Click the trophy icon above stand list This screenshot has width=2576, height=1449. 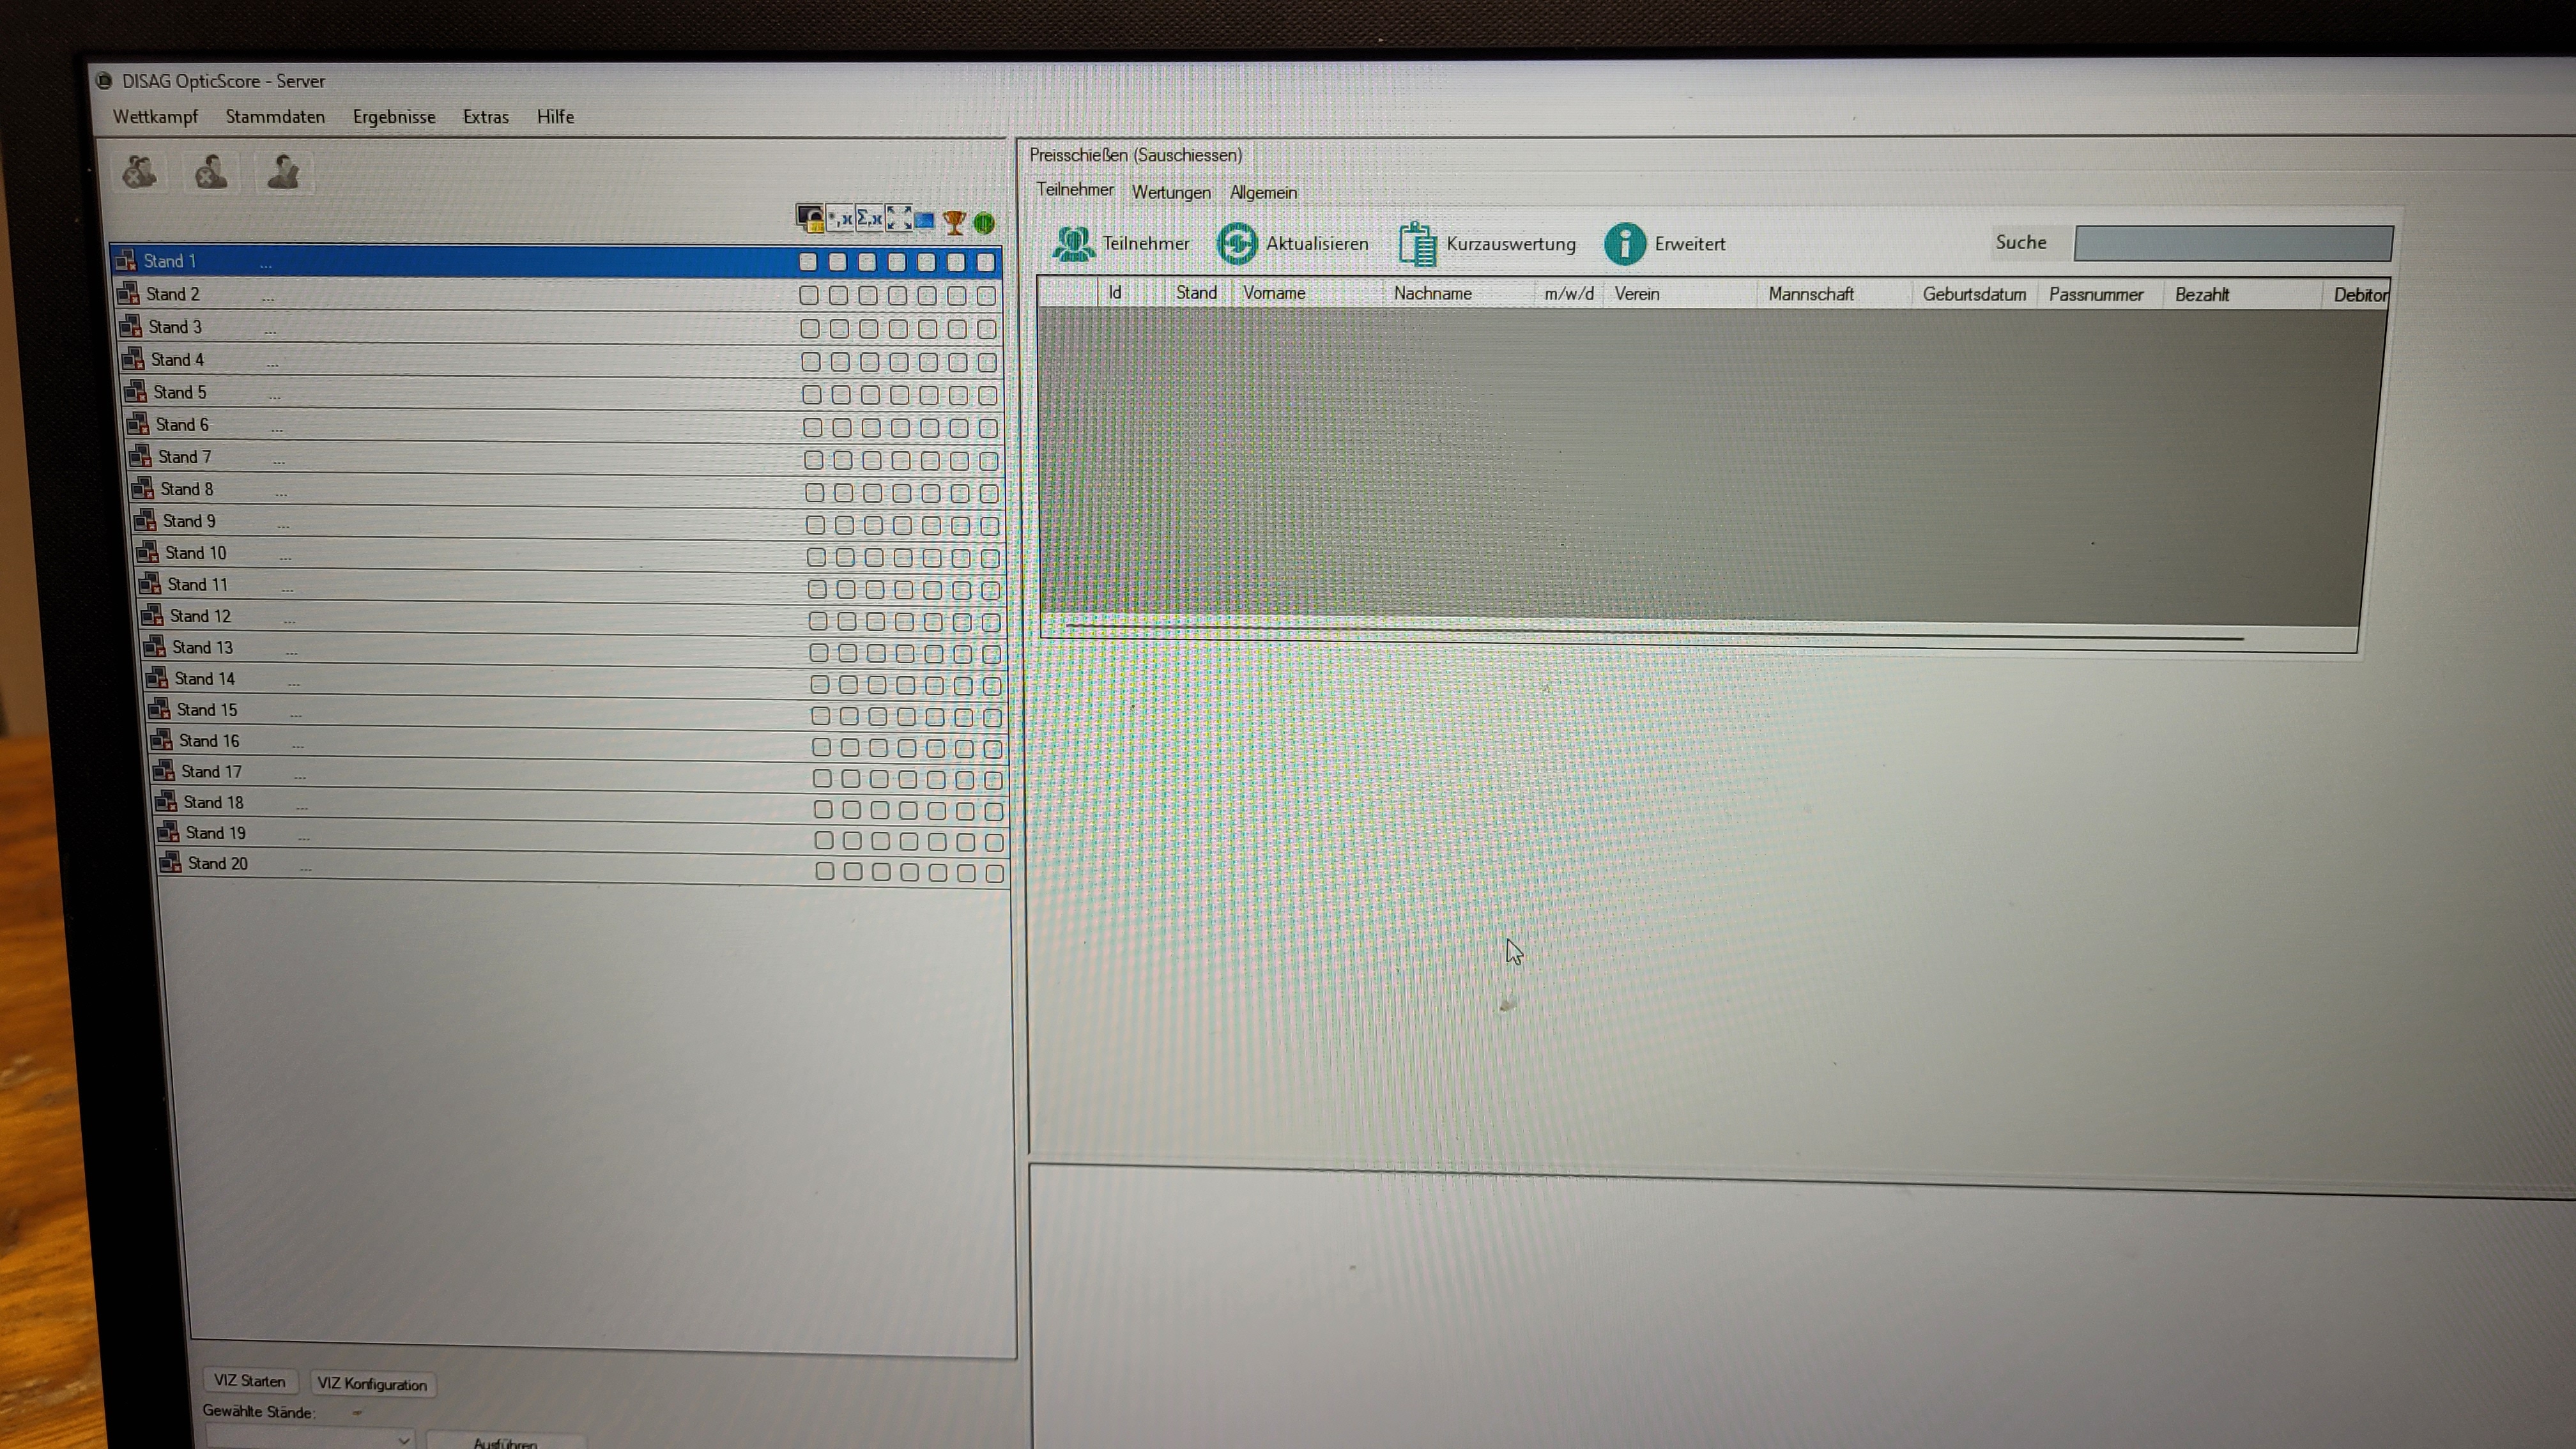point(954,222)
